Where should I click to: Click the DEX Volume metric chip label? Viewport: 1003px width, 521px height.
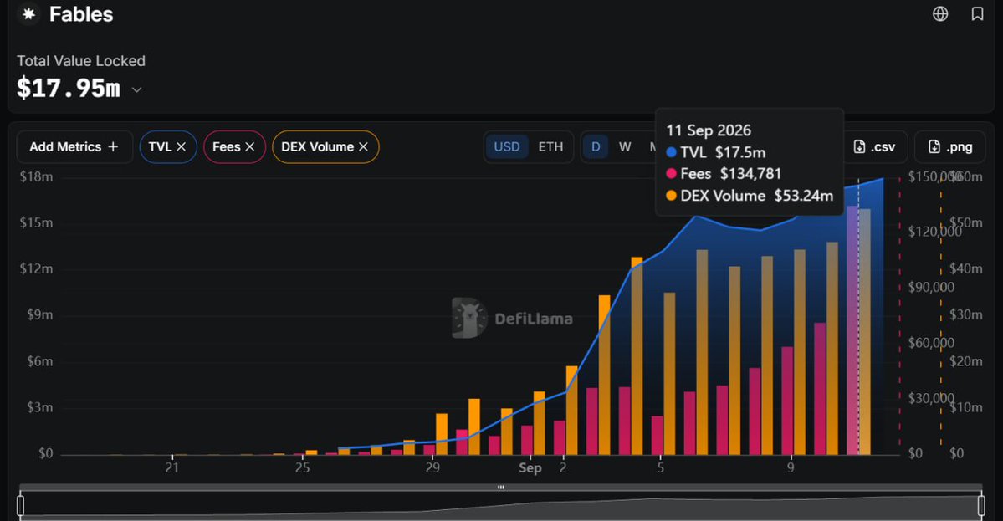tap(317, 147)
